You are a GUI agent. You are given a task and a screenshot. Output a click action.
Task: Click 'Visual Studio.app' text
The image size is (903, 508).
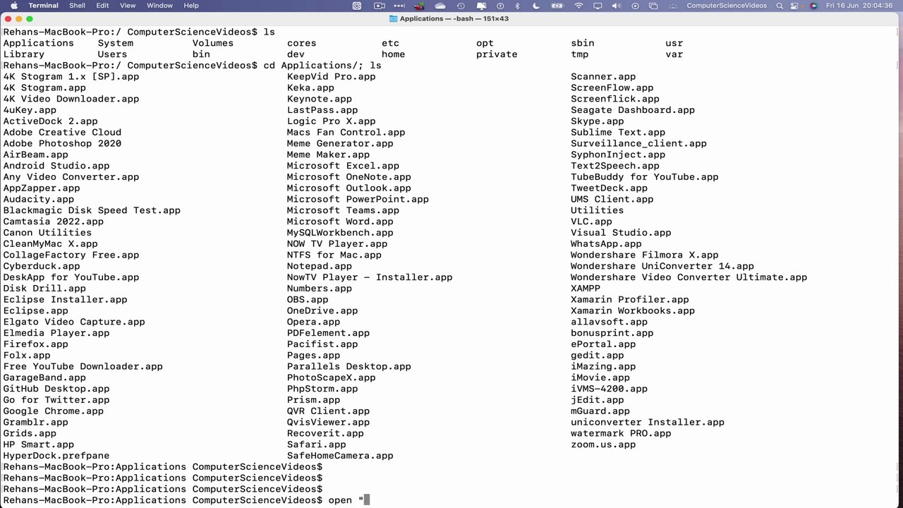tap(621, 233)
